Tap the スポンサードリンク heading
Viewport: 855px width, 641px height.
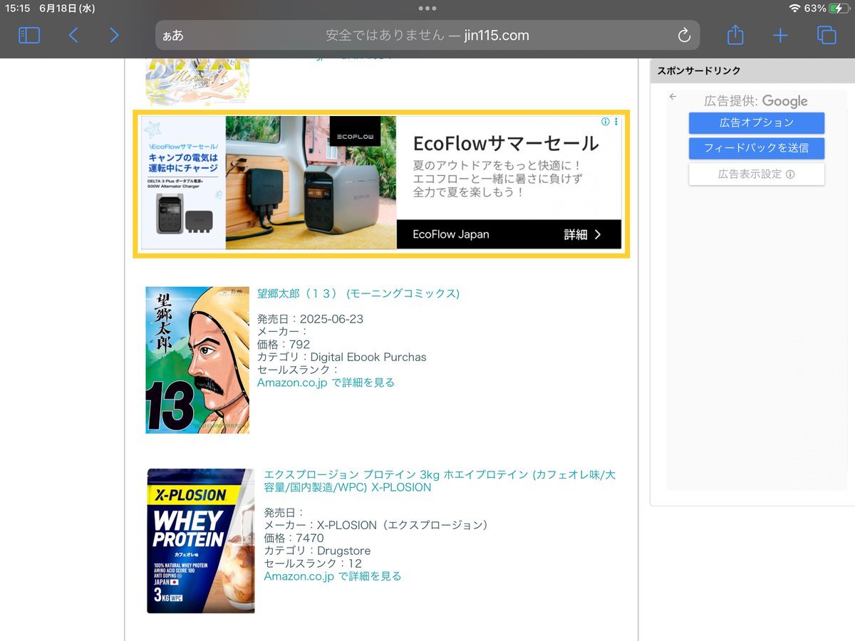click(x=699, y=71)
